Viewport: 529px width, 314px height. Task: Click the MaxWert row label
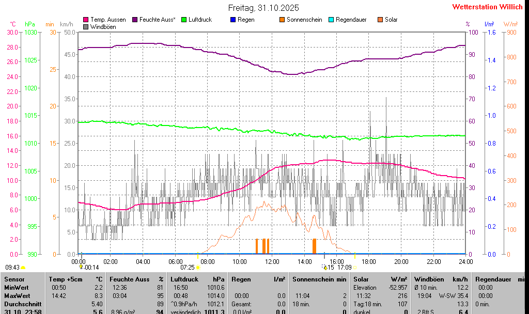[17, 295]
